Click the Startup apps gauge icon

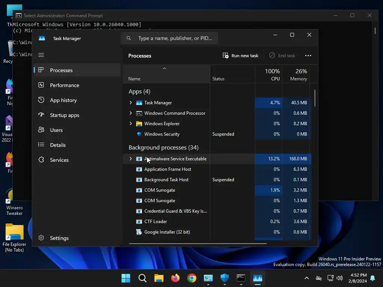tap(41, 115)
